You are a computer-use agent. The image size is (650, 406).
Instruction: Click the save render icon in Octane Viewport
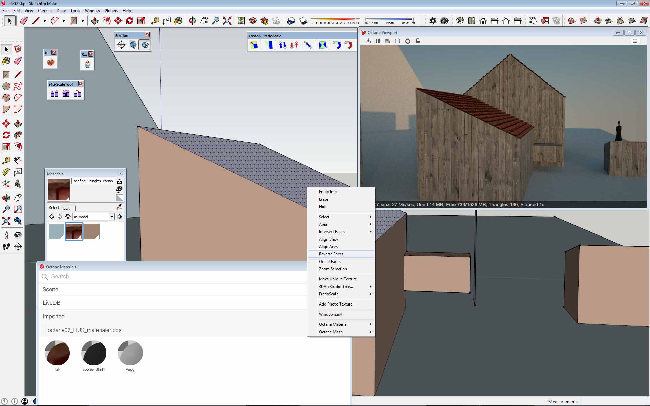[x=368, y=41]
